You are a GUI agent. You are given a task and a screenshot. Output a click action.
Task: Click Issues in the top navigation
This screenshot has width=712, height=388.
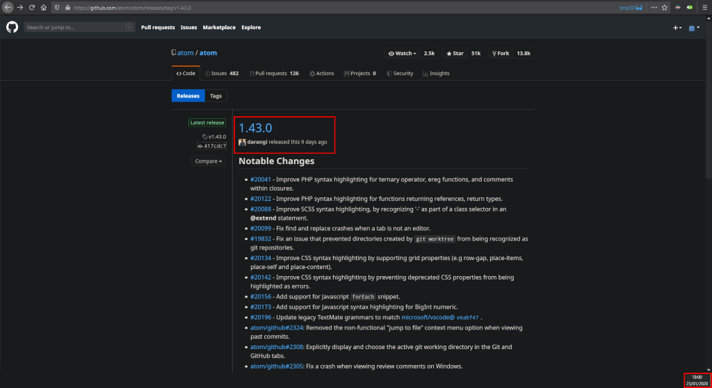click(x=189, y=27)
